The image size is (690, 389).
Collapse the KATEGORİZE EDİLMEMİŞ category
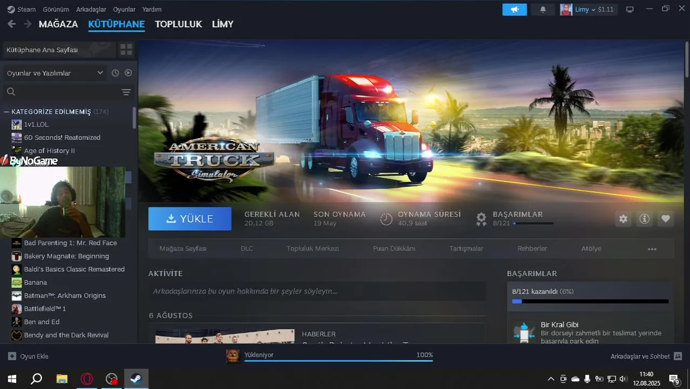click(x=6, y=112)
